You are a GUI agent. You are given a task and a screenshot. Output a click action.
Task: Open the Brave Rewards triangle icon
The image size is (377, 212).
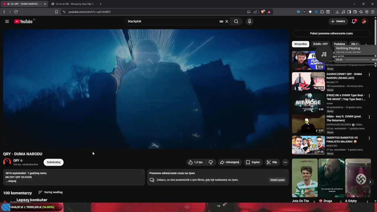point(269,12)
